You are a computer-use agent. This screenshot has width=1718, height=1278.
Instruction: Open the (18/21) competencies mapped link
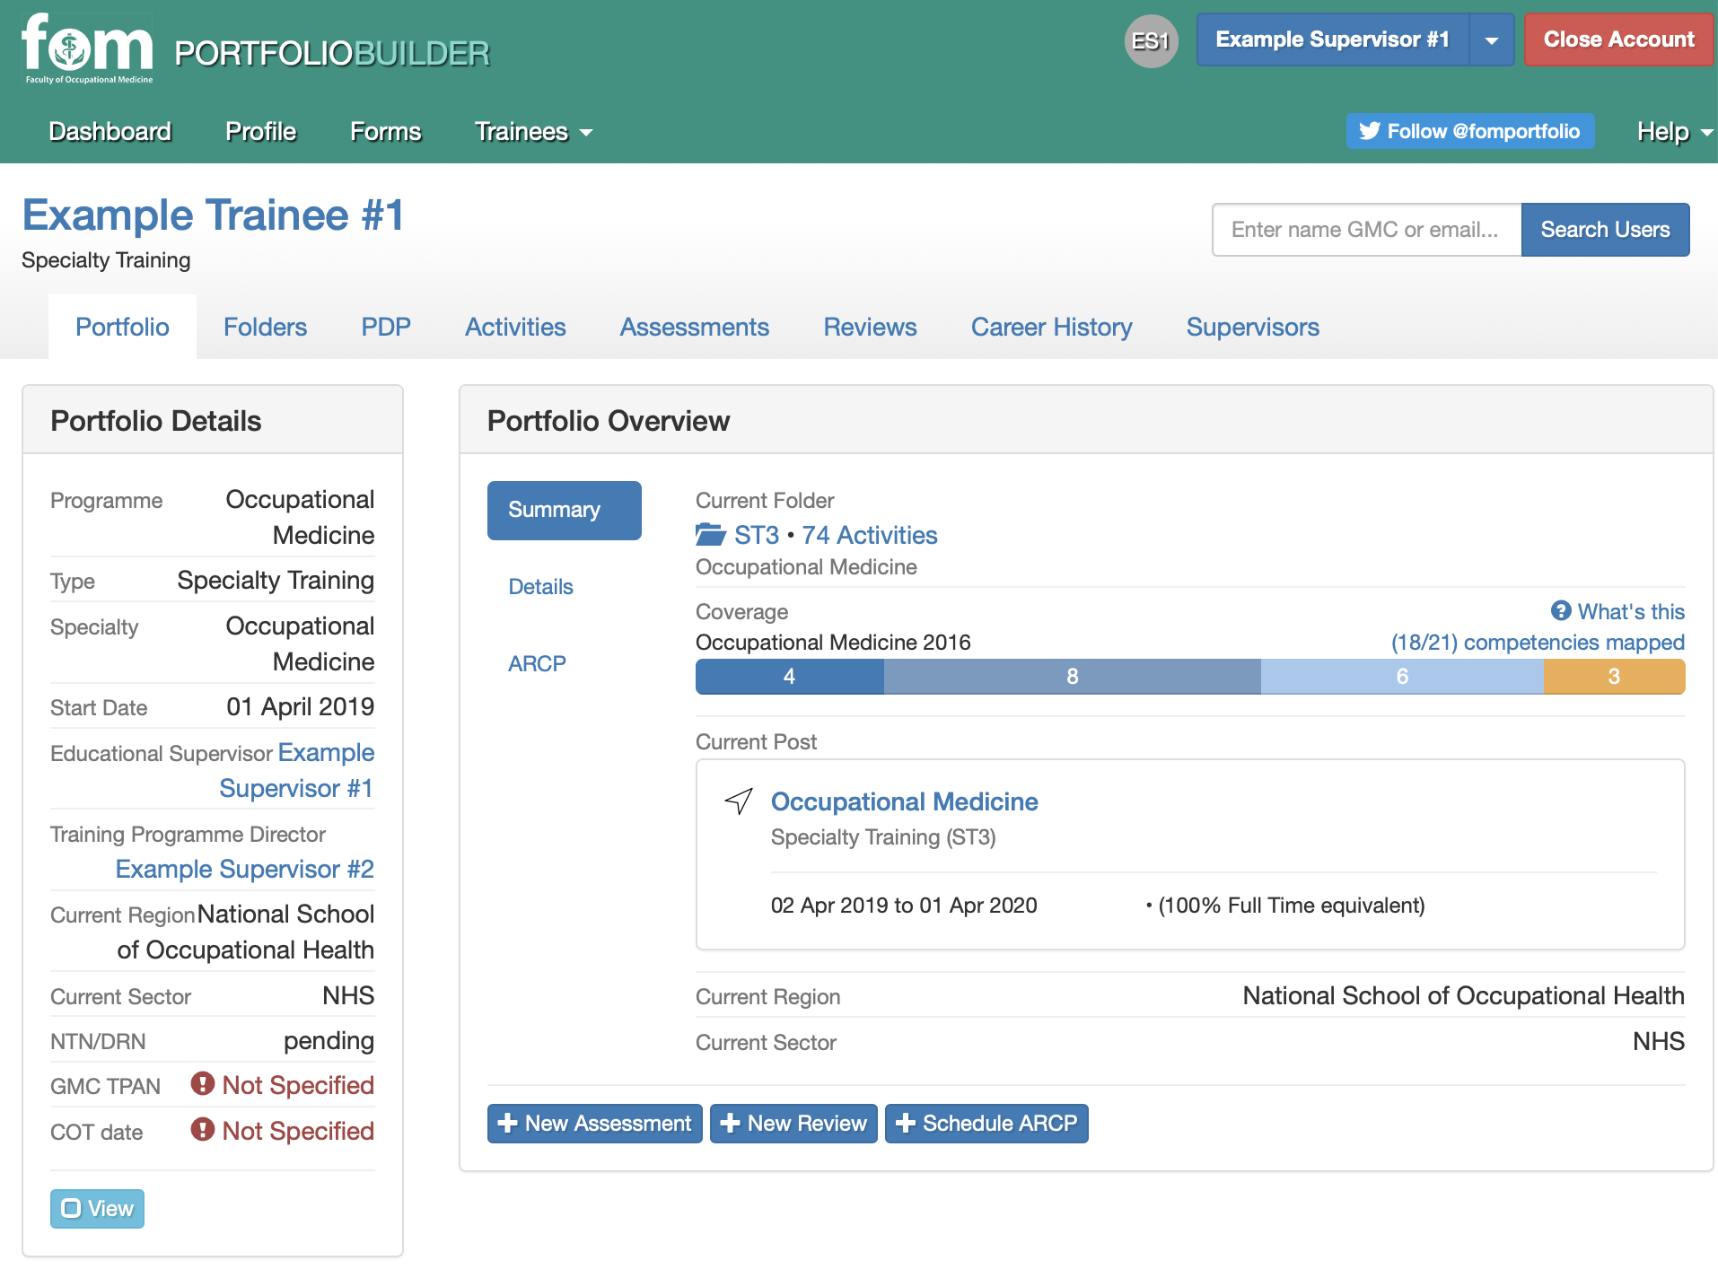[1538, 643]
